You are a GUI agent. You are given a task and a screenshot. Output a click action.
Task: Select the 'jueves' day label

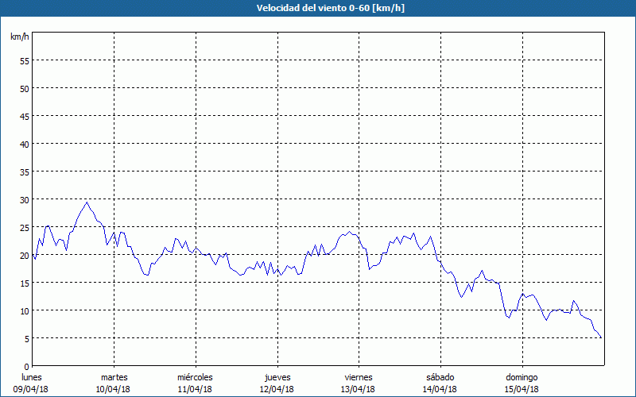(277, 377)
